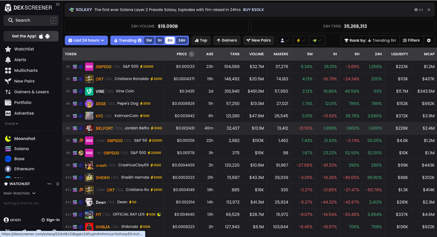
Task: Open the New Pairs tab
Action: [259, 40]
